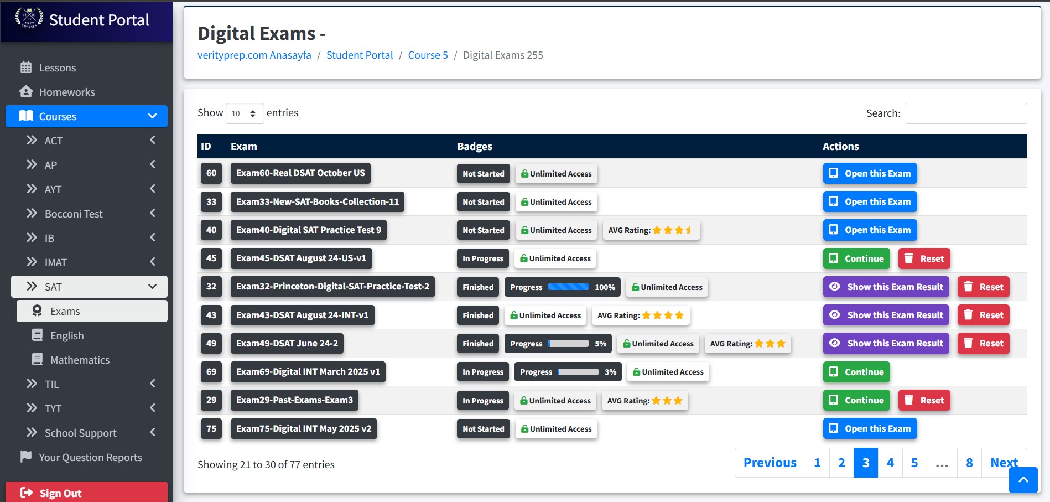The width and height of the screenshot is (1050, 502).
Task: Click the scroll-to-top arrow button
Action: pos(1023,479)
